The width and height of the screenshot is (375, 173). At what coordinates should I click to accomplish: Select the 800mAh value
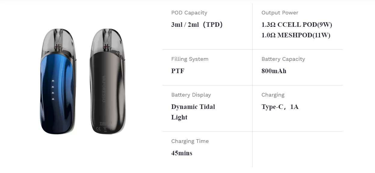(x=274, y=71)
